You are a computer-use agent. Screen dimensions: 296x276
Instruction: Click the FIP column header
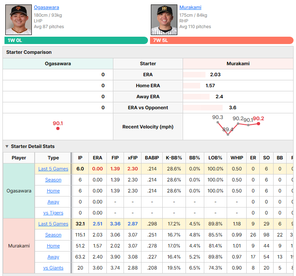115,158
